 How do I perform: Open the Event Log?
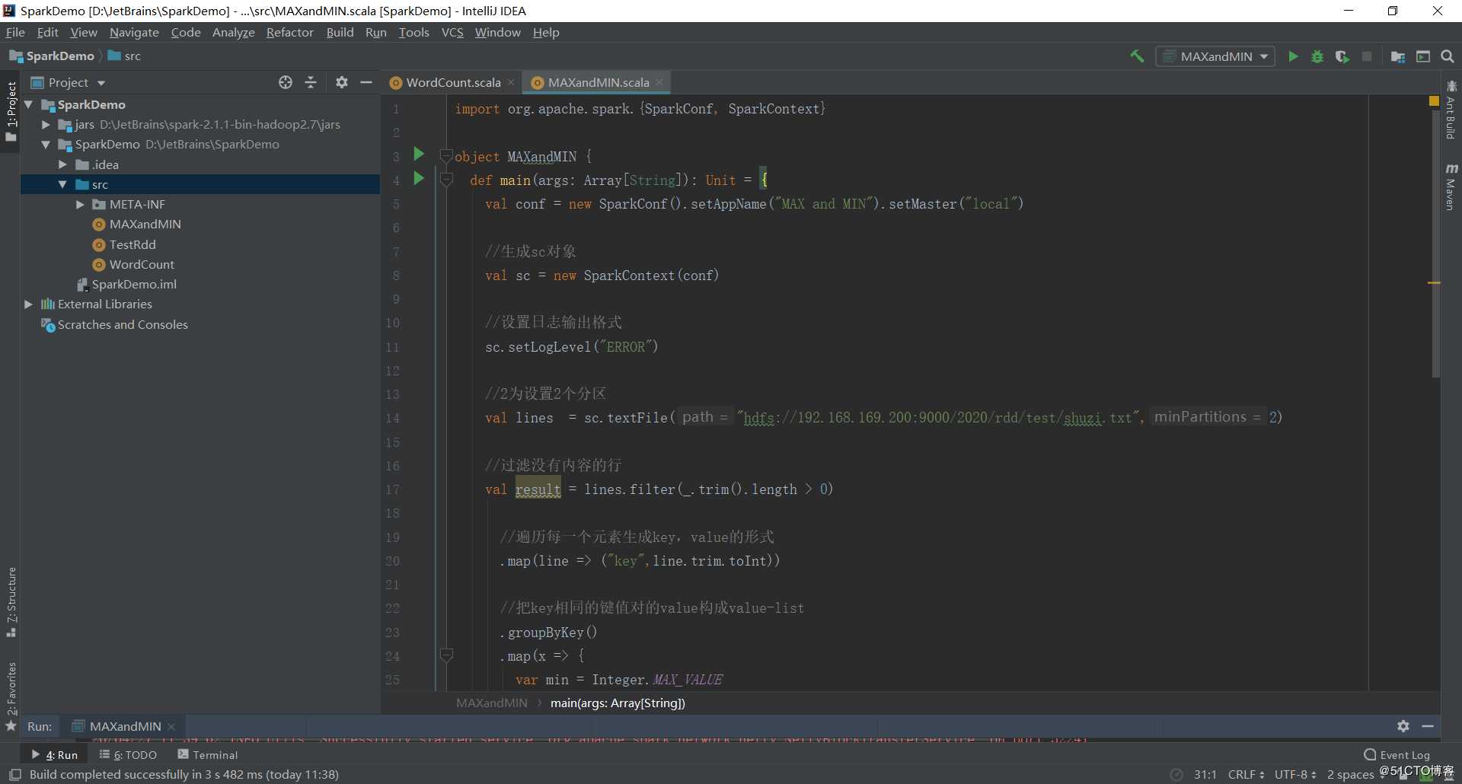coord(1397,754)
